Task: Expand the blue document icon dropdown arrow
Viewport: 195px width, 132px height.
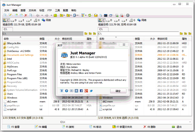Action: point(78,15)
